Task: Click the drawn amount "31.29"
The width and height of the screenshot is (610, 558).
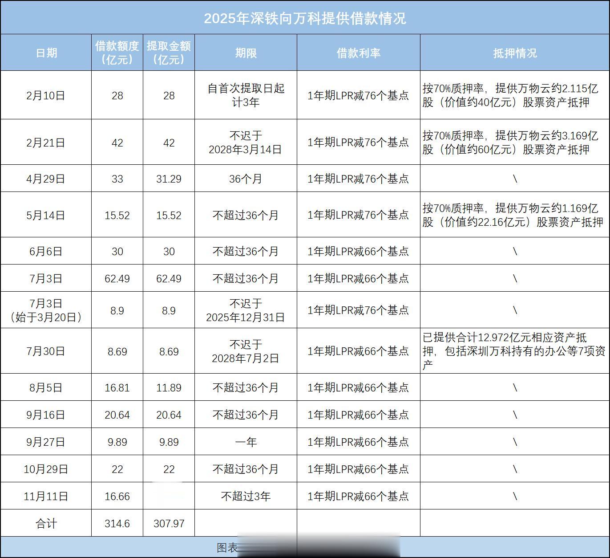Action: click(x=169, y=179)
